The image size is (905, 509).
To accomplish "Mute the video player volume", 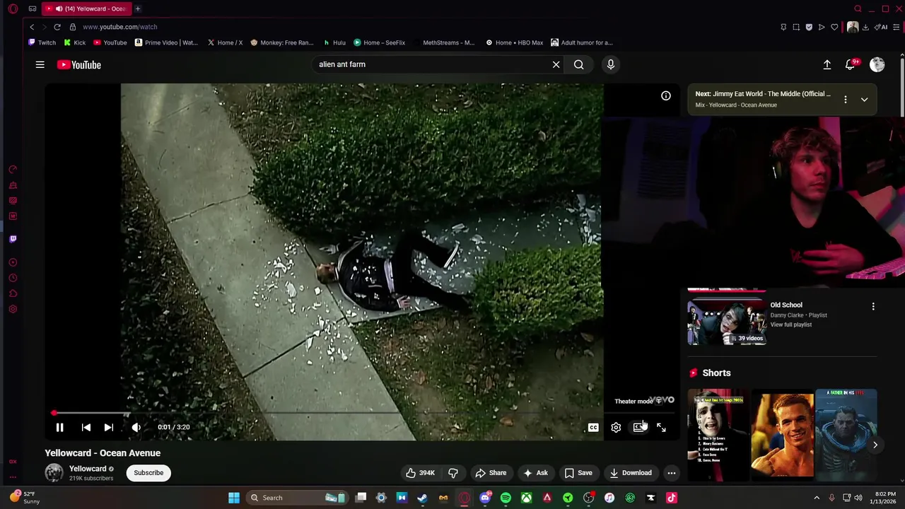I will (136, 427).
